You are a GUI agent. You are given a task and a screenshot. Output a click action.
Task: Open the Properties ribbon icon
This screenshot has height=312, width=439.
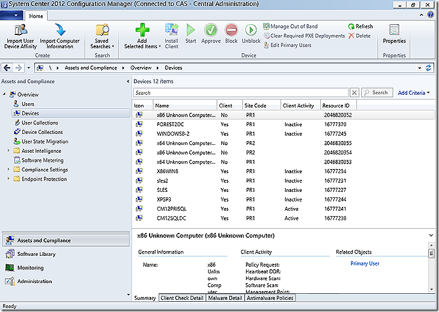tap(394, 30)
